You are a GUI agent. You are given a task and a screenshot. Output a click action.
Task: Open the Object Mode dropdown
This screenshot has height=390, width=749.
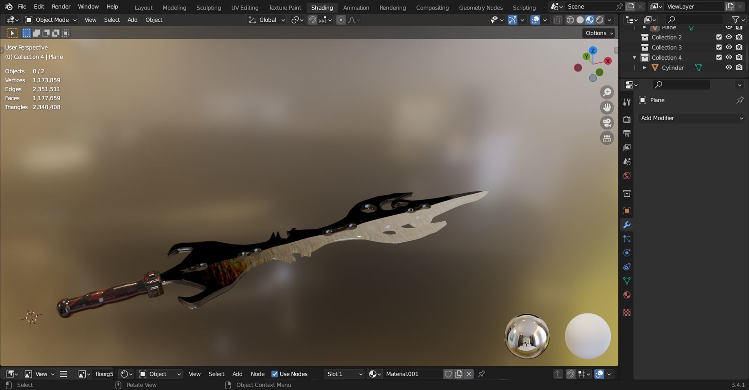point(51,20)
